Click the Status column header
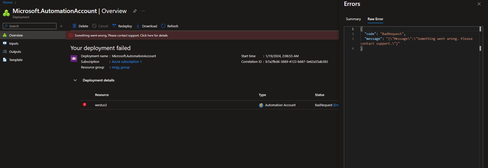 (320, 95)
